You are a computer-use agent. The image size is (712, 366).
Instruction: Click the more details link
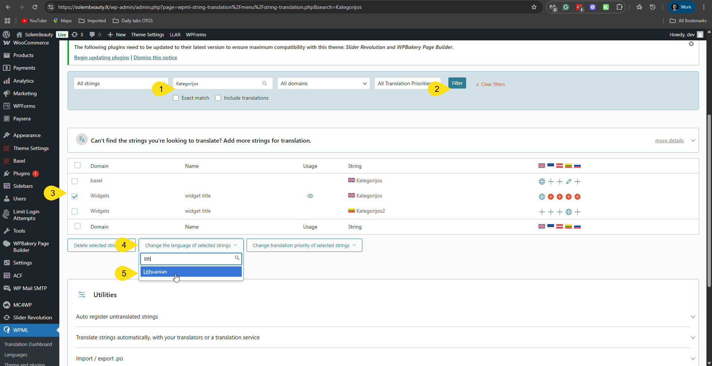(669, 140)
